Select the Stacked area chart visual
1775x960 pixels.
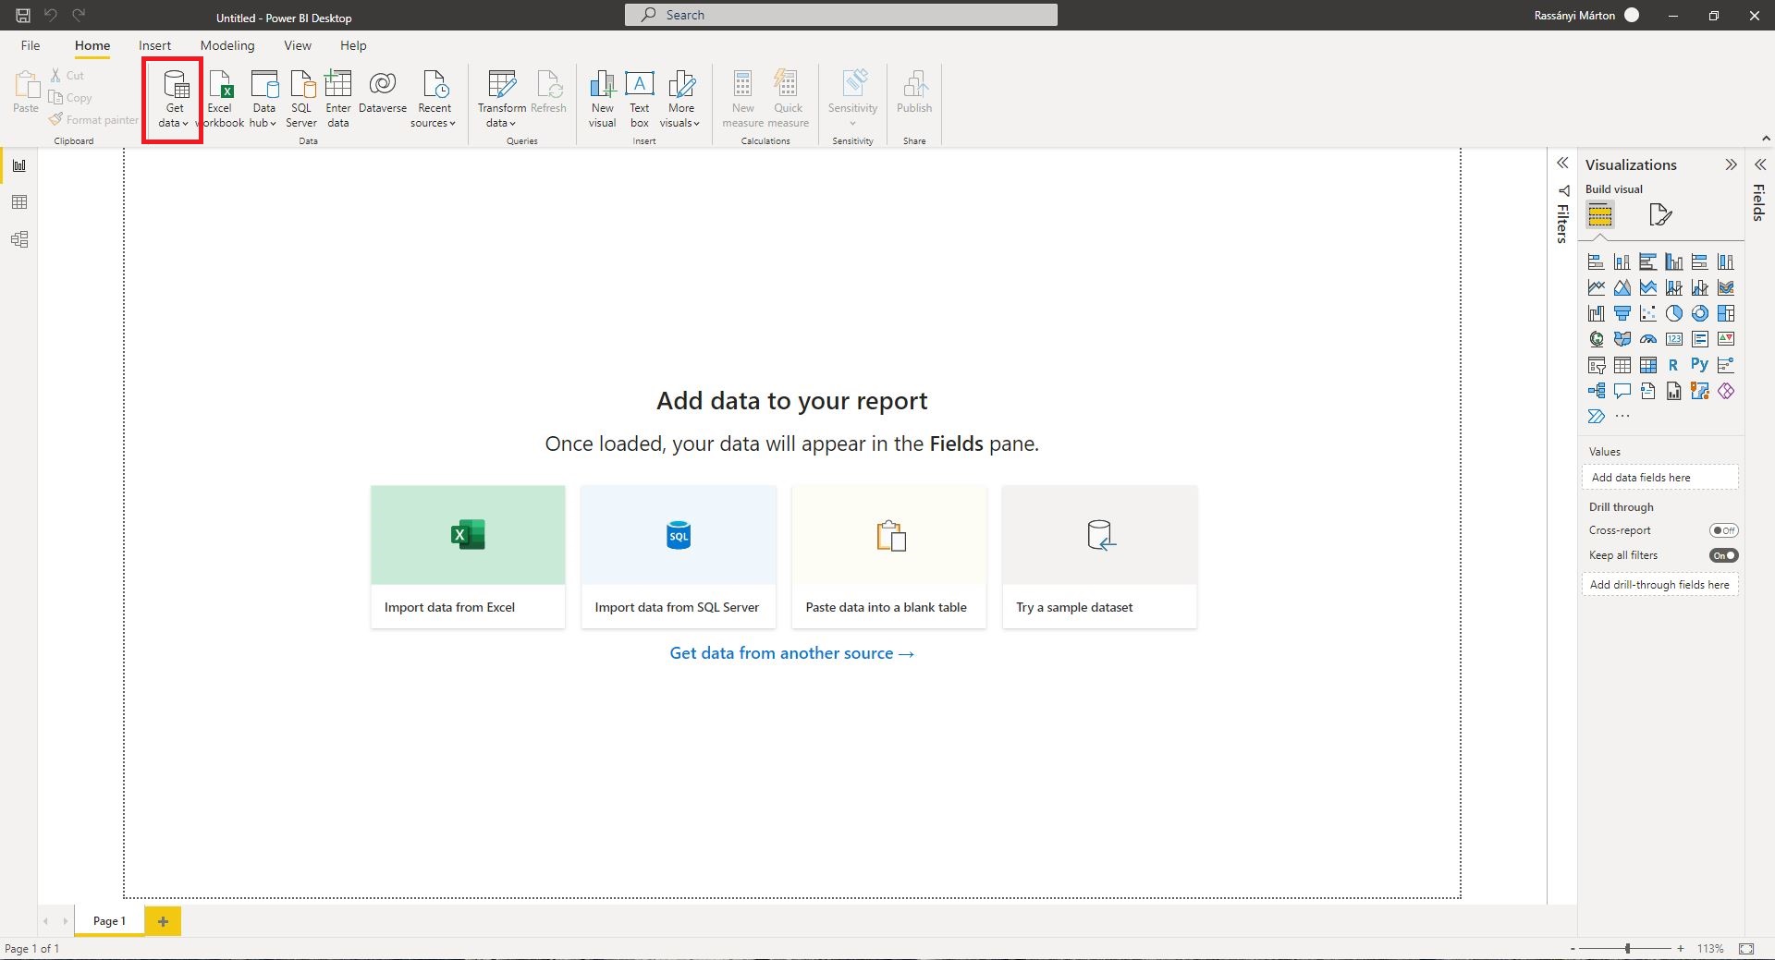click(x=1648, y=287)
